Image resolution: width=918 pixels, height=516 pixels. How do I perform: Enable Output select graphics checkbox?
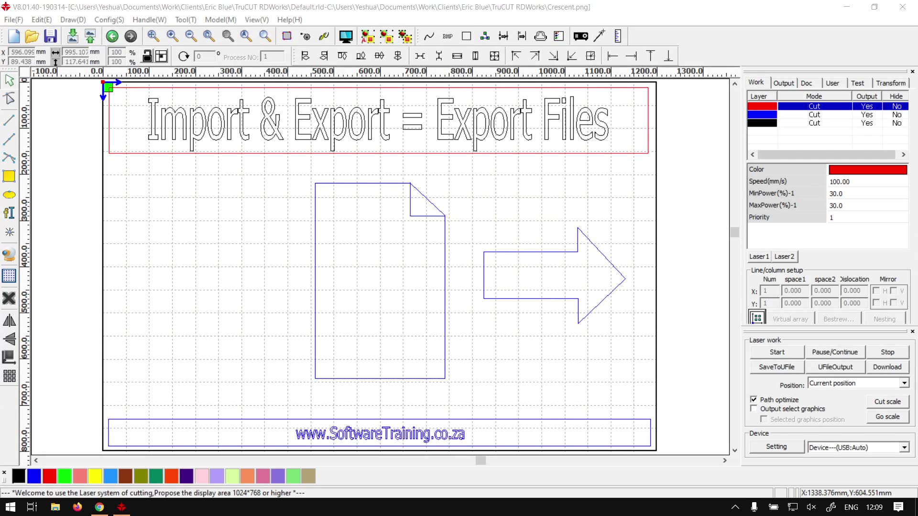(754, 408)
